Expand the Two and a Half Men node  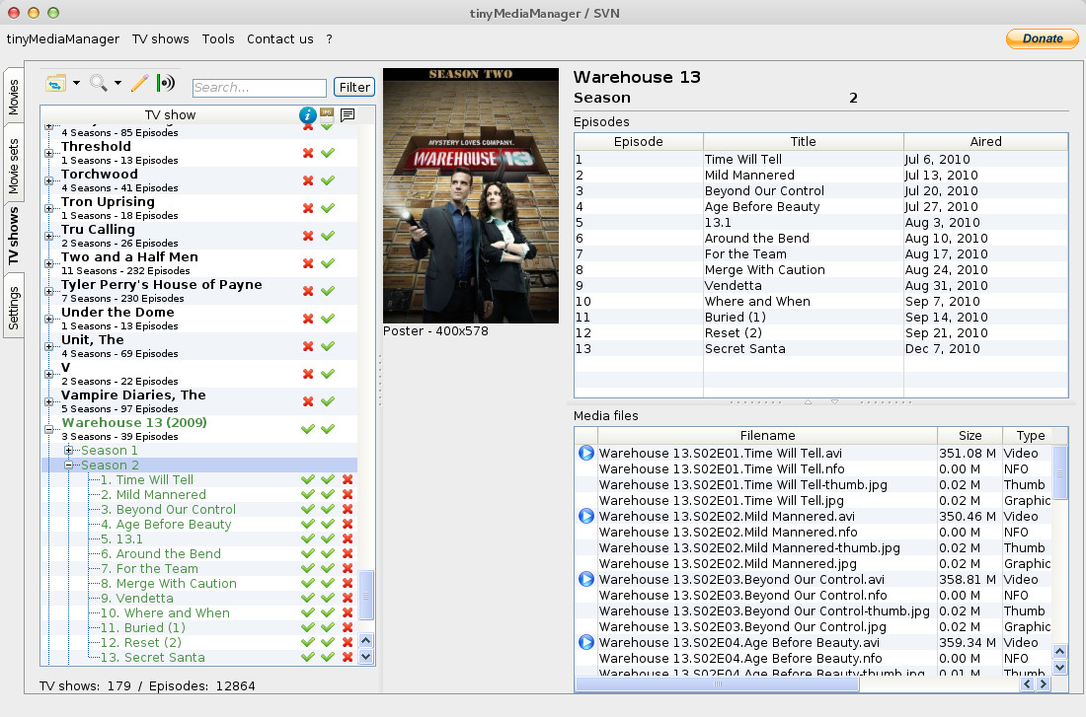click(x=48, y=263)
